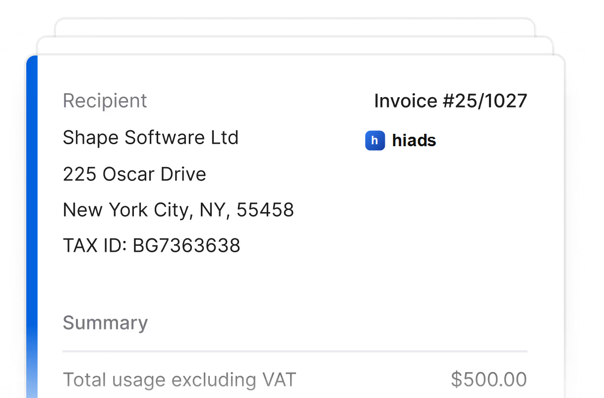Click the blue hiads logo icon

(375, 140)
